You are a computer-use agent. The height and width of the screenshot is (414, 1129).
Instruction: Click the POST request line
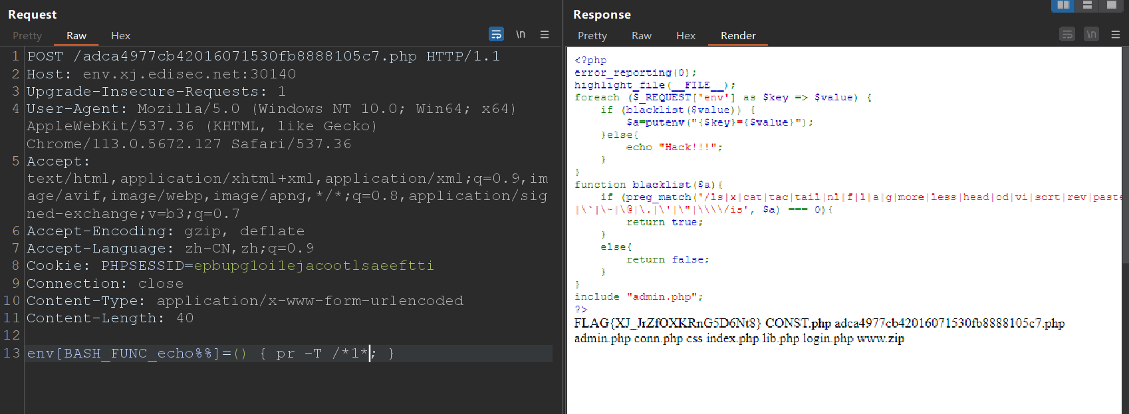click(263, 56)
